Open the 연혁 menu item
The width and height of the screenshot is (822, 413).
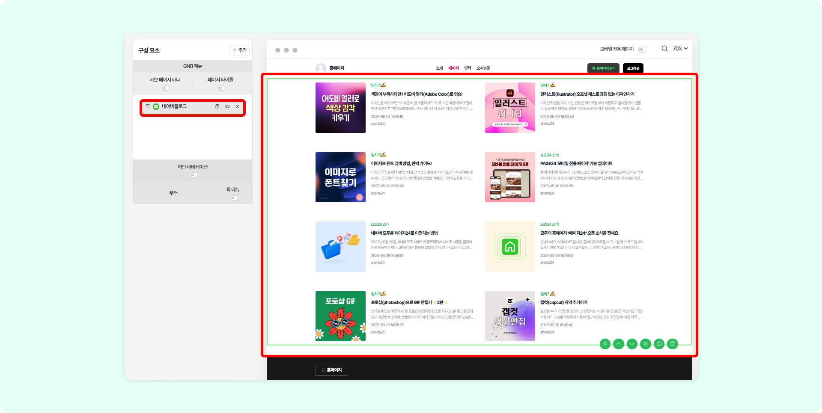(468, 68)
